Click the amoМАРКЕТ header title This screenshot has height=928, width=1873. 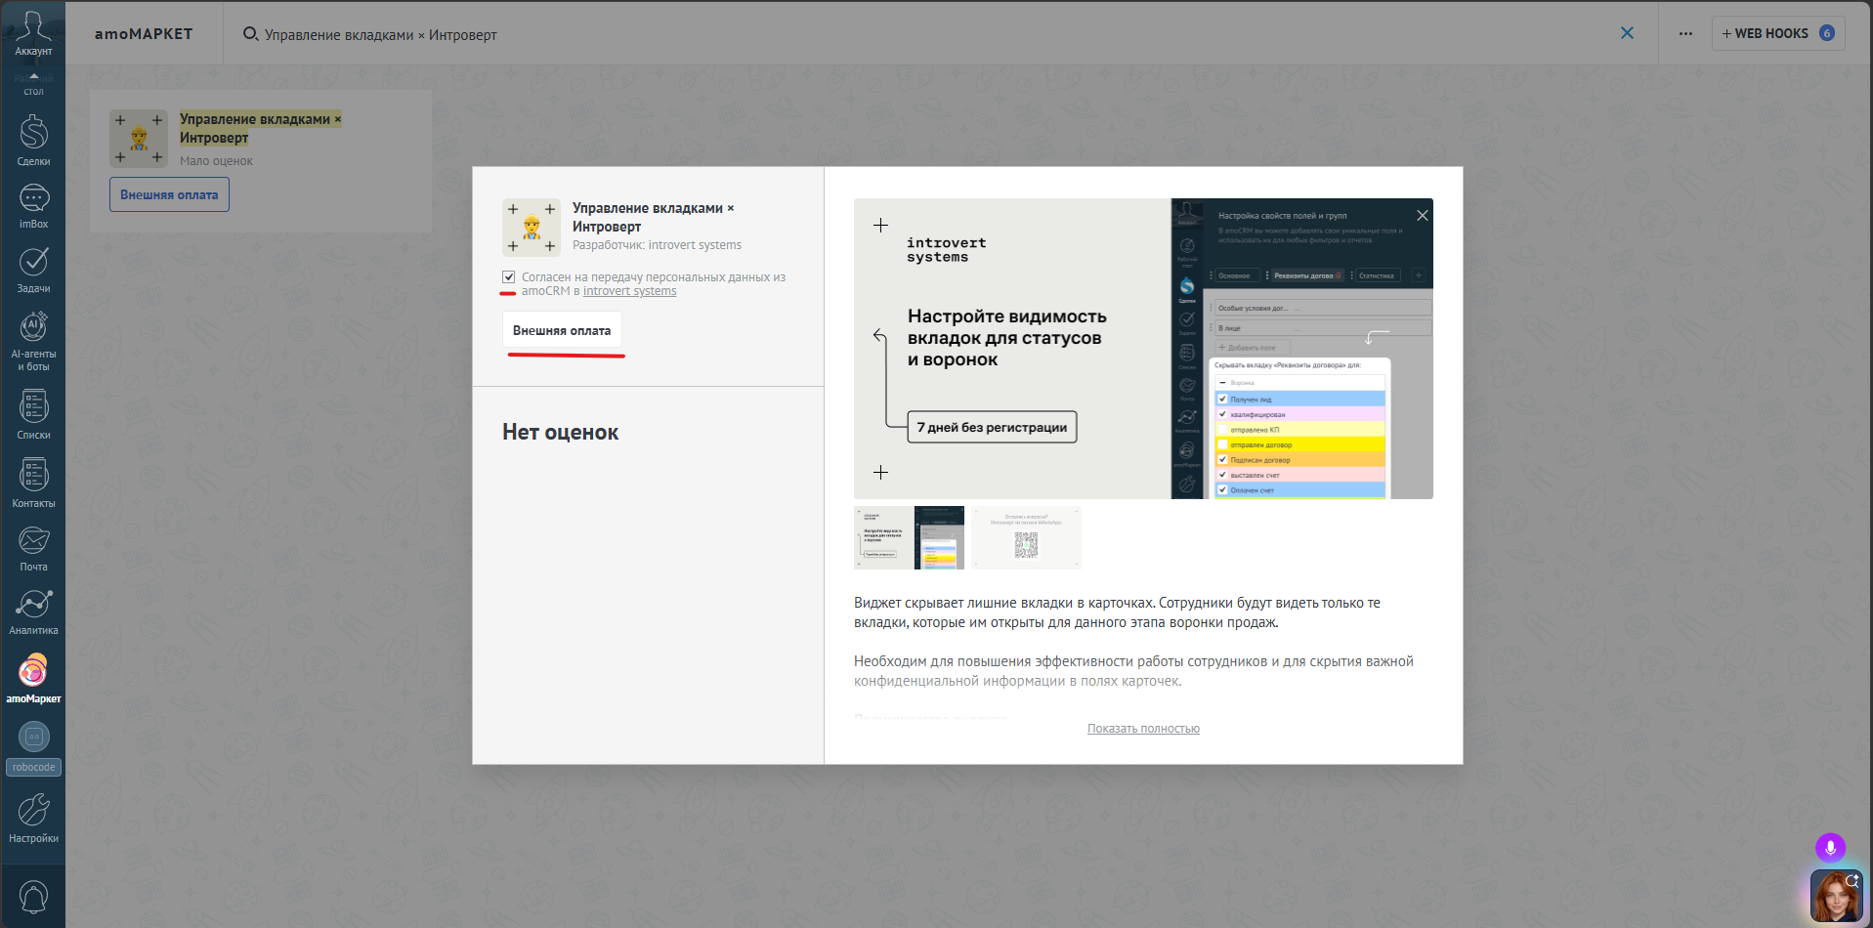(144, 33)
